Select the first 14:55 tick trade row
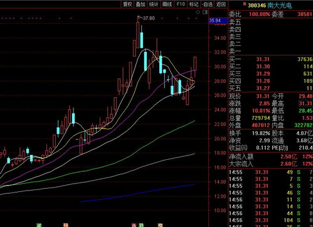Viewport: 313px width, 227px height. 270,172
